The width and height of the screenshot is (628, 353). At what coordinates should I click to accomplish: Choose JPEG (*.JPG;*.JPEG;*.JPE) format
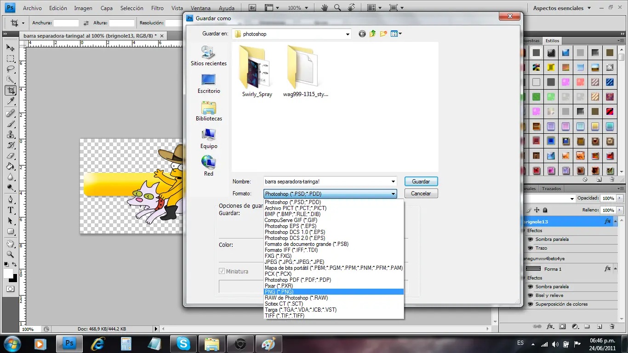(333, 262)
